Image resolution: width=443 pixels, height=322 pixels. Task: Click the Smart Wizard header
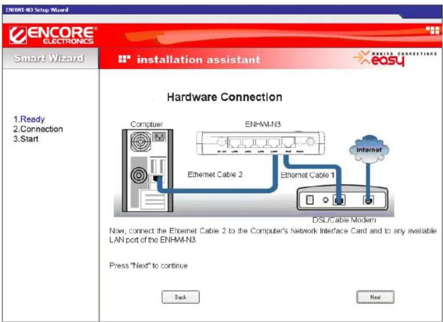coord(49,58)
